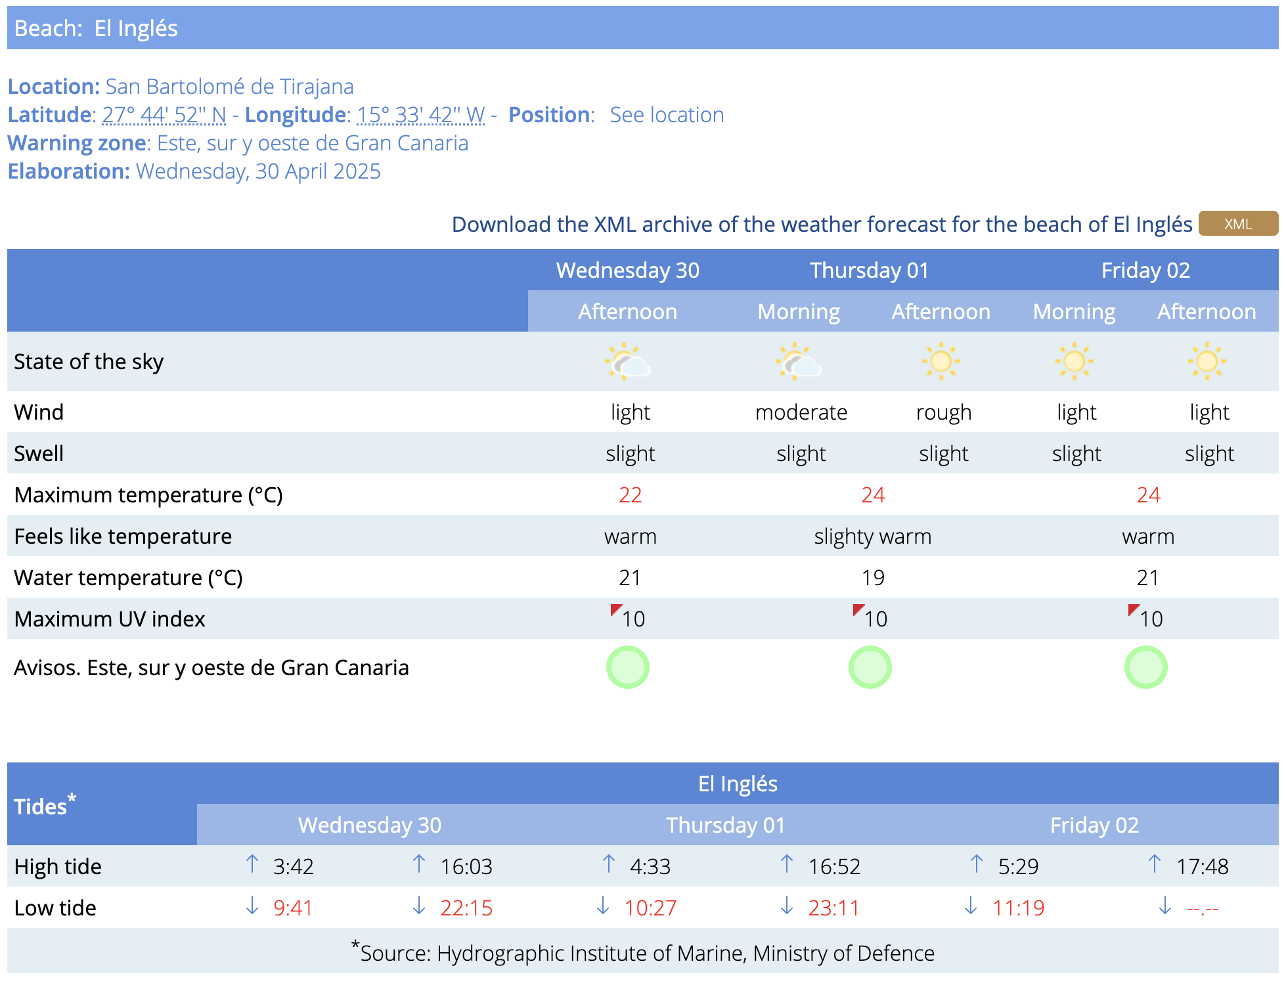Screen dimensions: 1286x989
Task: Click the Wednesday 30 forecast header
Action: [x=627, y=271]
